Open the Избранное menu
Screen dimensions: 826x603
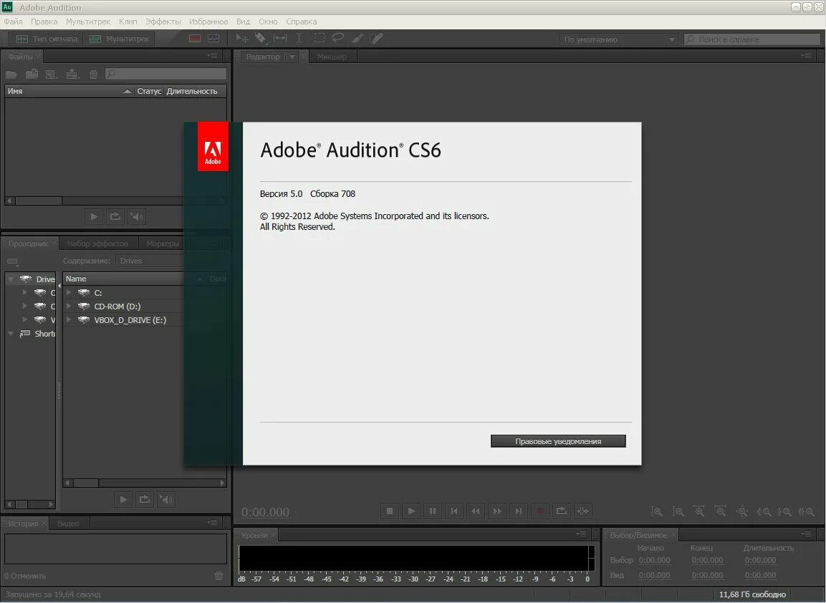(208, 21)
